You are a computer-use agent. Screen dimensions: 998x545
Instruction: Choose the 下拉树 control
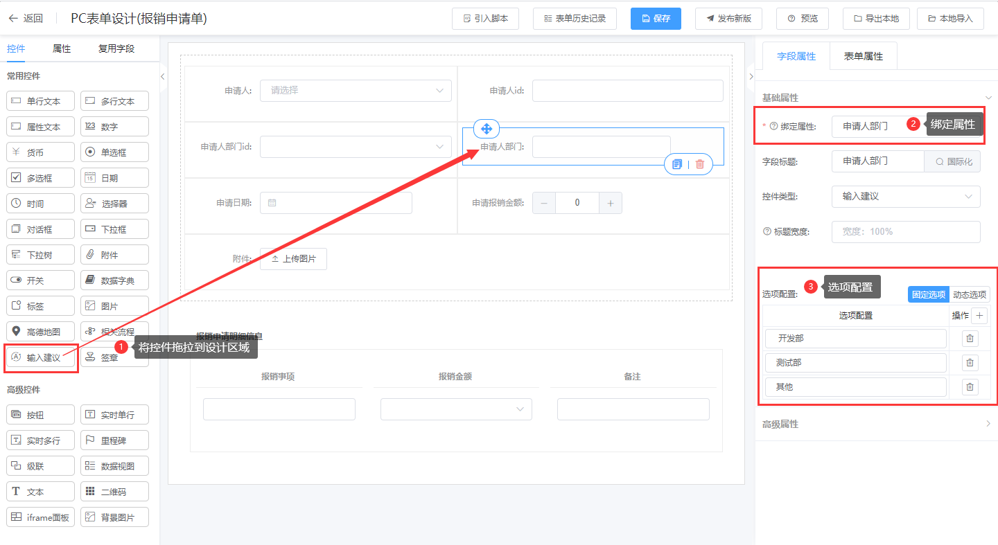click(x=40, y=255)
